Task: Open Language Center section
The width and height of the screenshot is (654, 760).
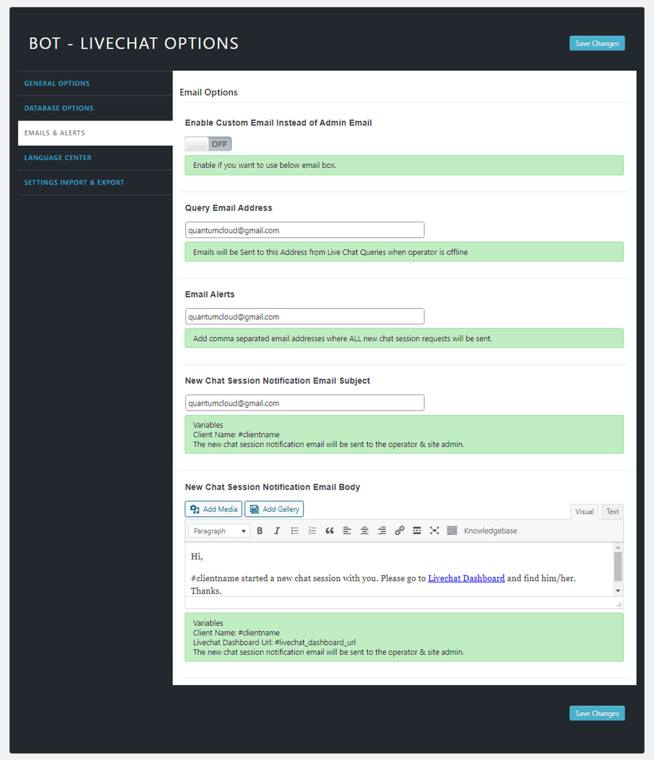Action: point(95,158)
